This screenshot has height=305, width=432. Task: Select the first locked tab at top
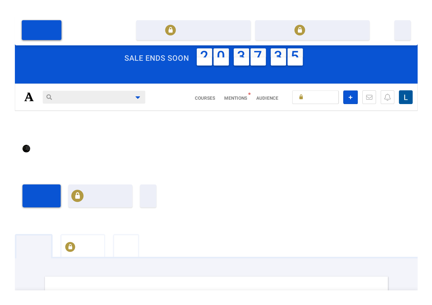(x=193, y=30)
